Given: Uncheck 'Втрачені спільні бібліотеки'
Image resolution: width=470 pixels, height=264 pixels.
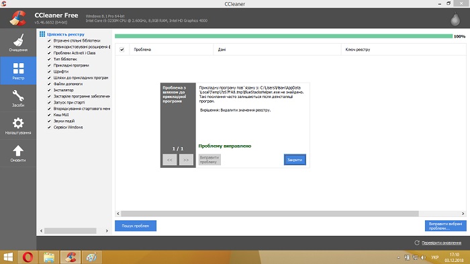Looking at the screenshot, I should pyautogui.click(x=49, y=40).
